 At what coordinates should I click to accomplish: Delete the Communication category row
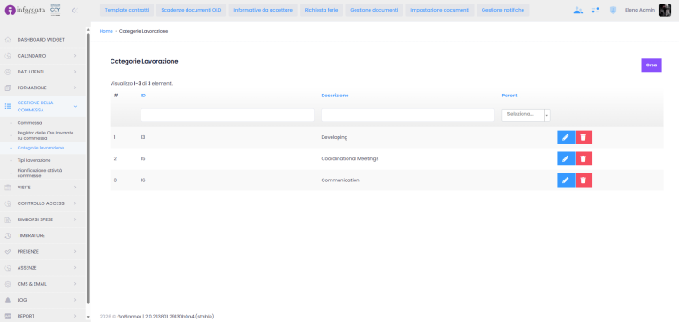tap(584, 180)
